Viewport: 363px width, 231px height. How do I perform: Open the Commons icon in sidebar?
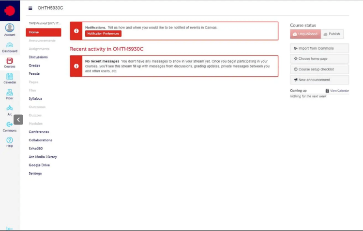point(10,126)
